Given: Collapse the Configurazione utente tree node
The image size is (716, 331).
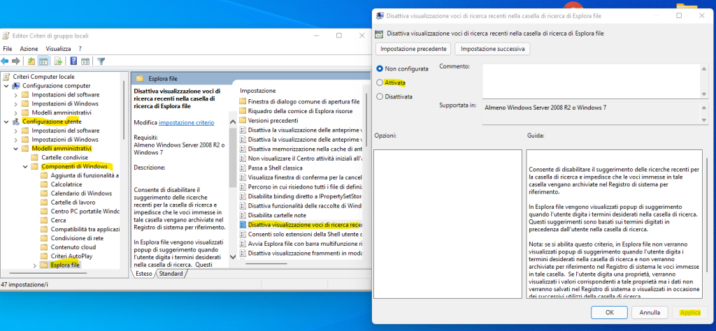Looking at the screenshot, I should (7, 122).
